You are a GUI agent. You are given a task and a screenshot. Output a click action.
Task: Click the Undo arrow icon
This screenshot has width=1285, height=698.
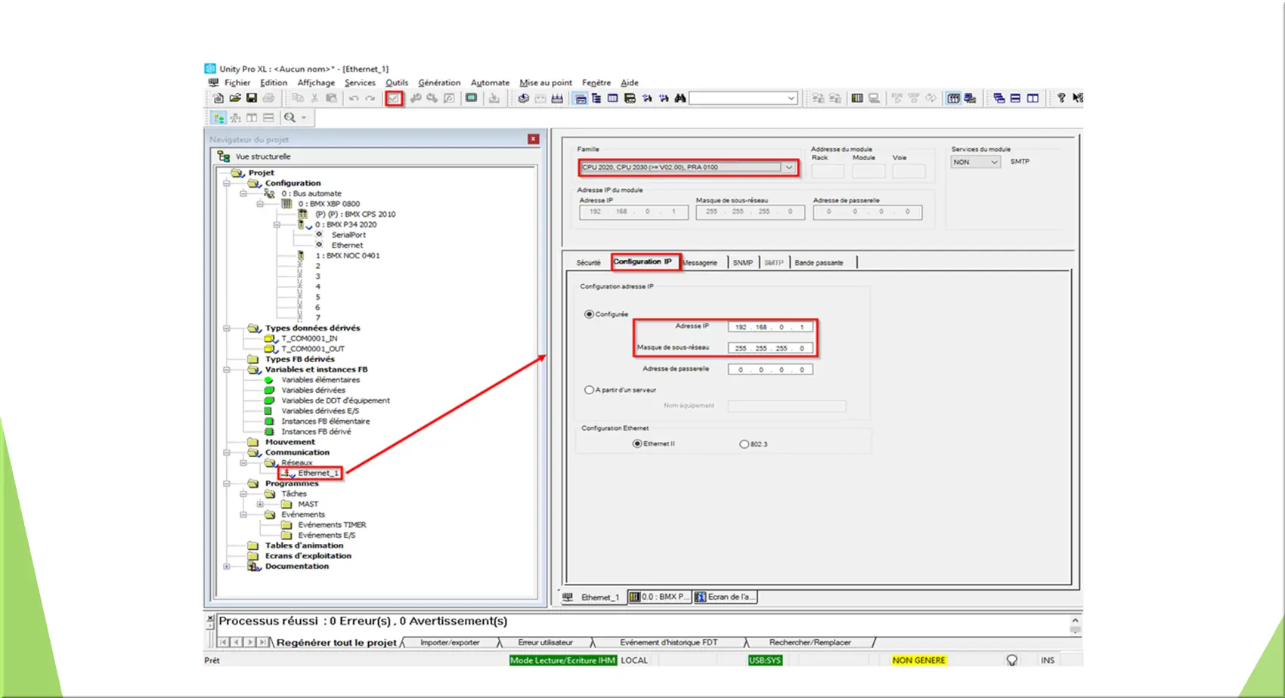[x=354, y=98]
